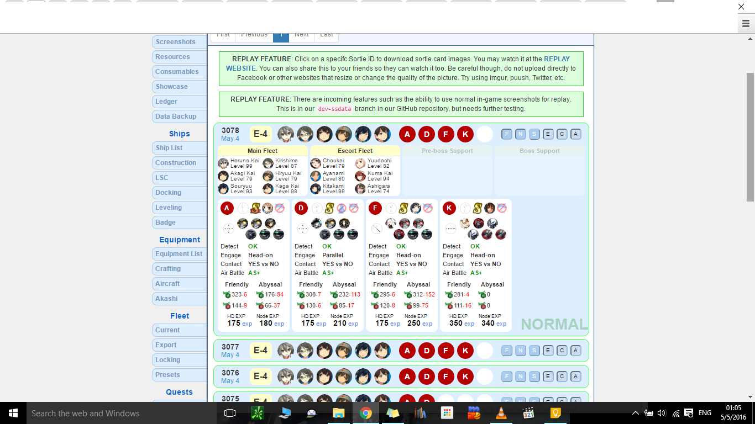Click first enemy ship icon in node F card
755x424 pixels.
[391, 223]
